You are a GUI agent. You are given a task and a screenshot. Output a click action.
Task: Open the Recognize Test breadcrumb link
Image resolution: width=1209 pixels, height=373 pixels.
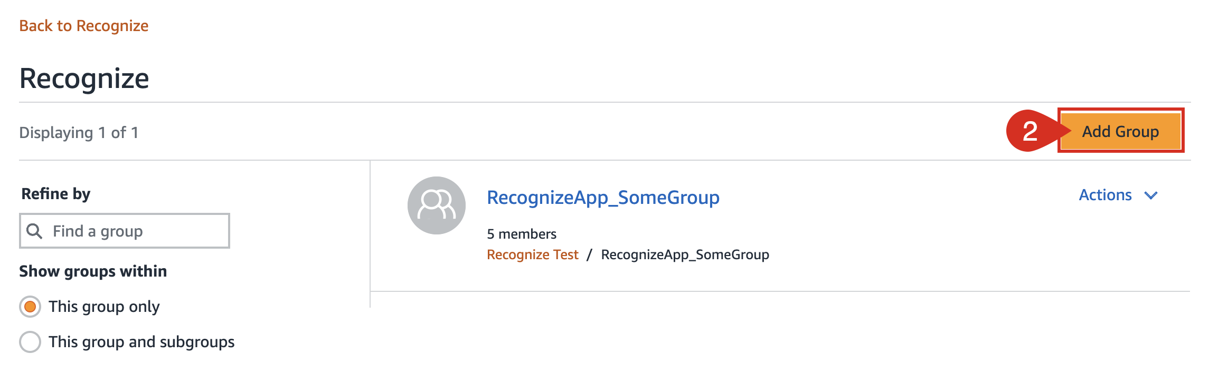(x=533, y=254)
